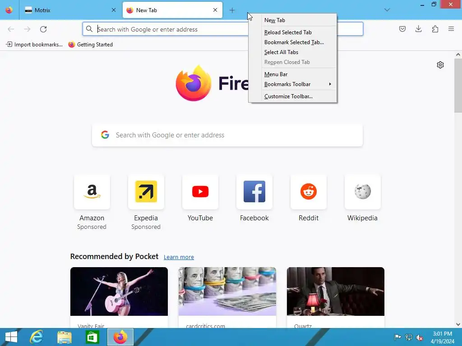462x346 pixels.
Task: Open new tab page personalize gear
Action: [x=440, y=65]
